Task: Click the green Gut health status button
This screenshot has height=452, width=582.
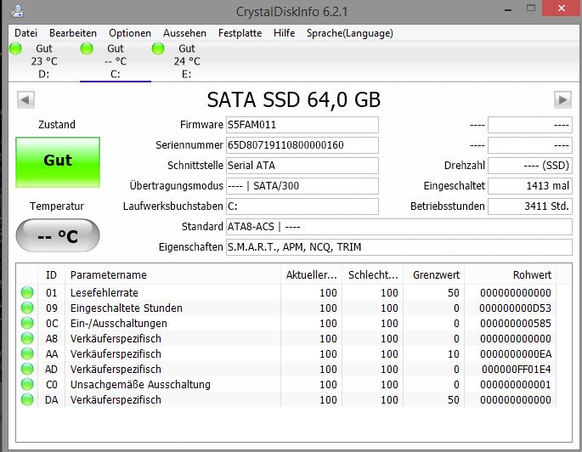Action: pyautogui.click(x=58, y=161)
